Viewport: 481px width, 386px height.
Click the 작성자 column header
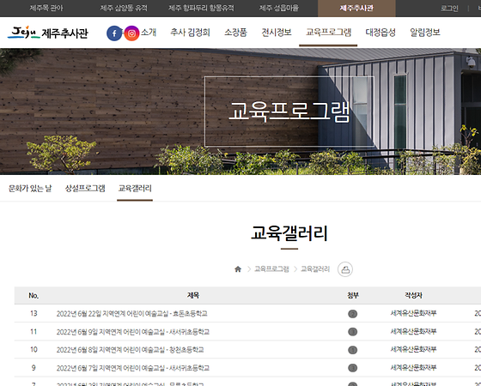point(413,295)
